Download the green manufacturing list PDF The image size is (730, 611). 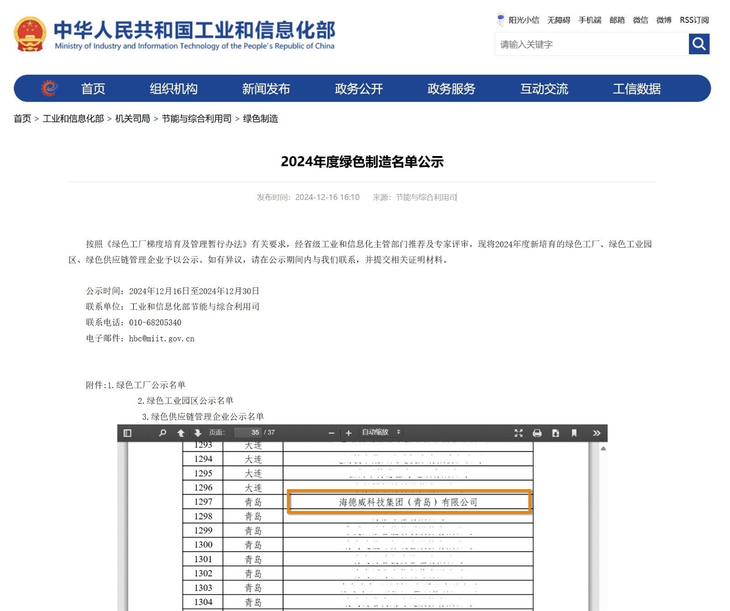(x=555, y=433)
